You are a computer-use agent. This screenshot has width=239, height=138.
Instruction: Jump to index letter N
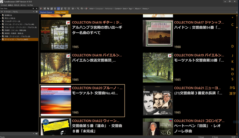[232, 69]
